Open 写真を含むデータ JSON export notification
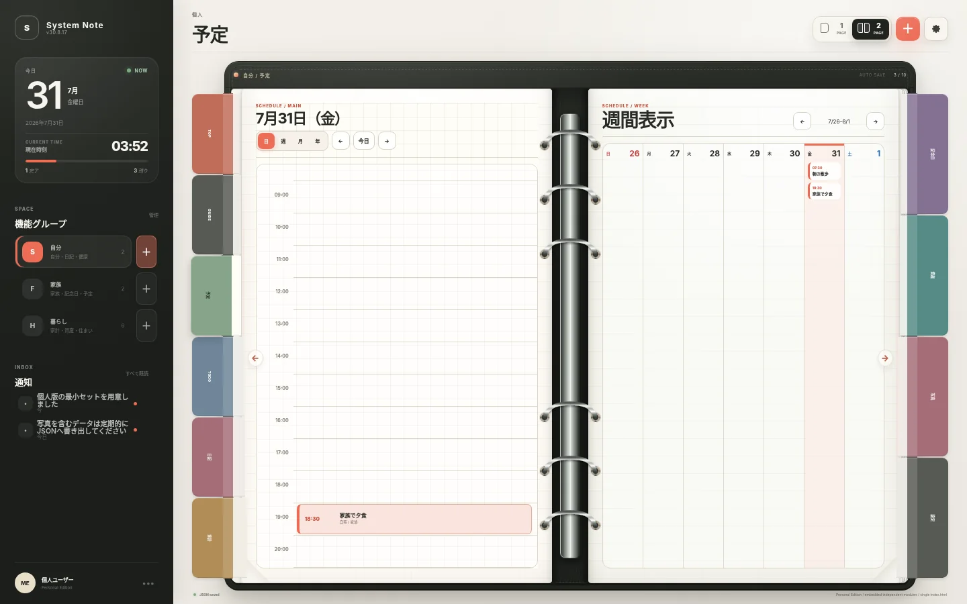967x604 pixels. [78, 430]
